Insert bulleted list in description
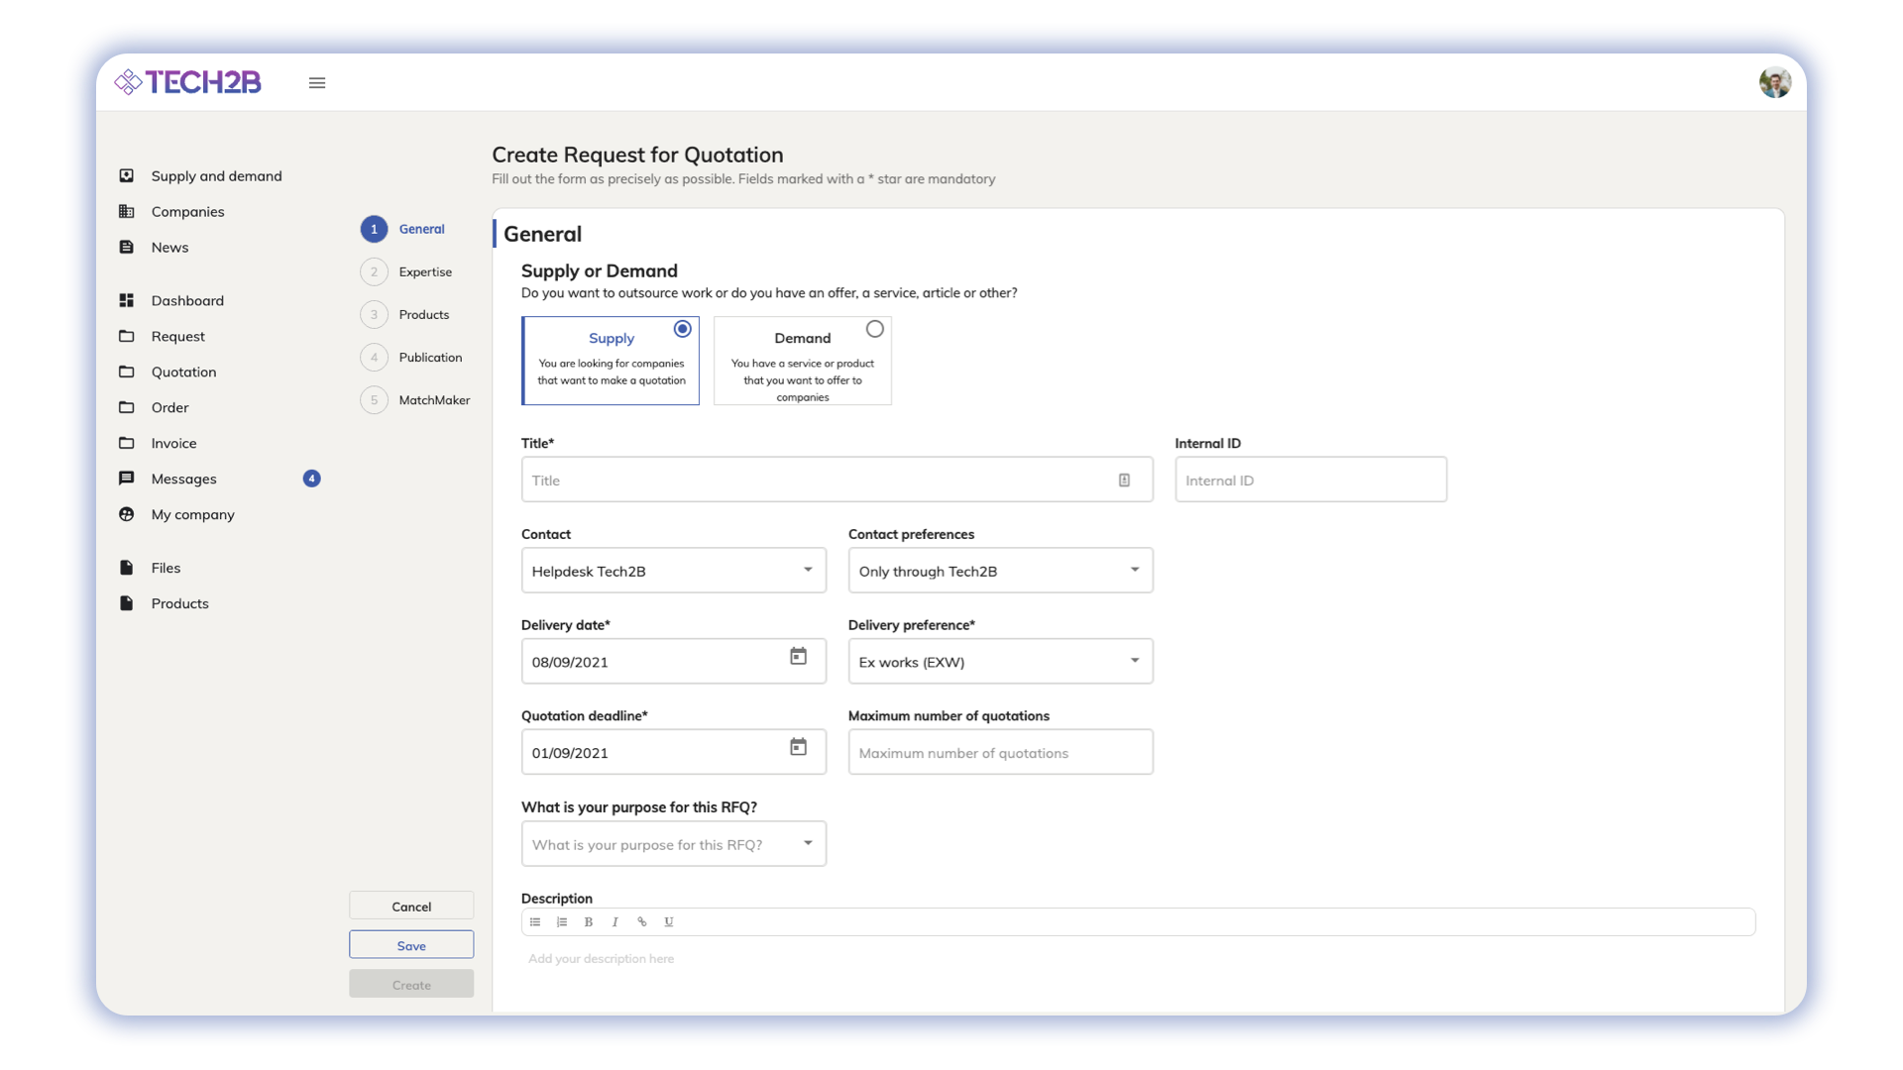 coord(535,922)
